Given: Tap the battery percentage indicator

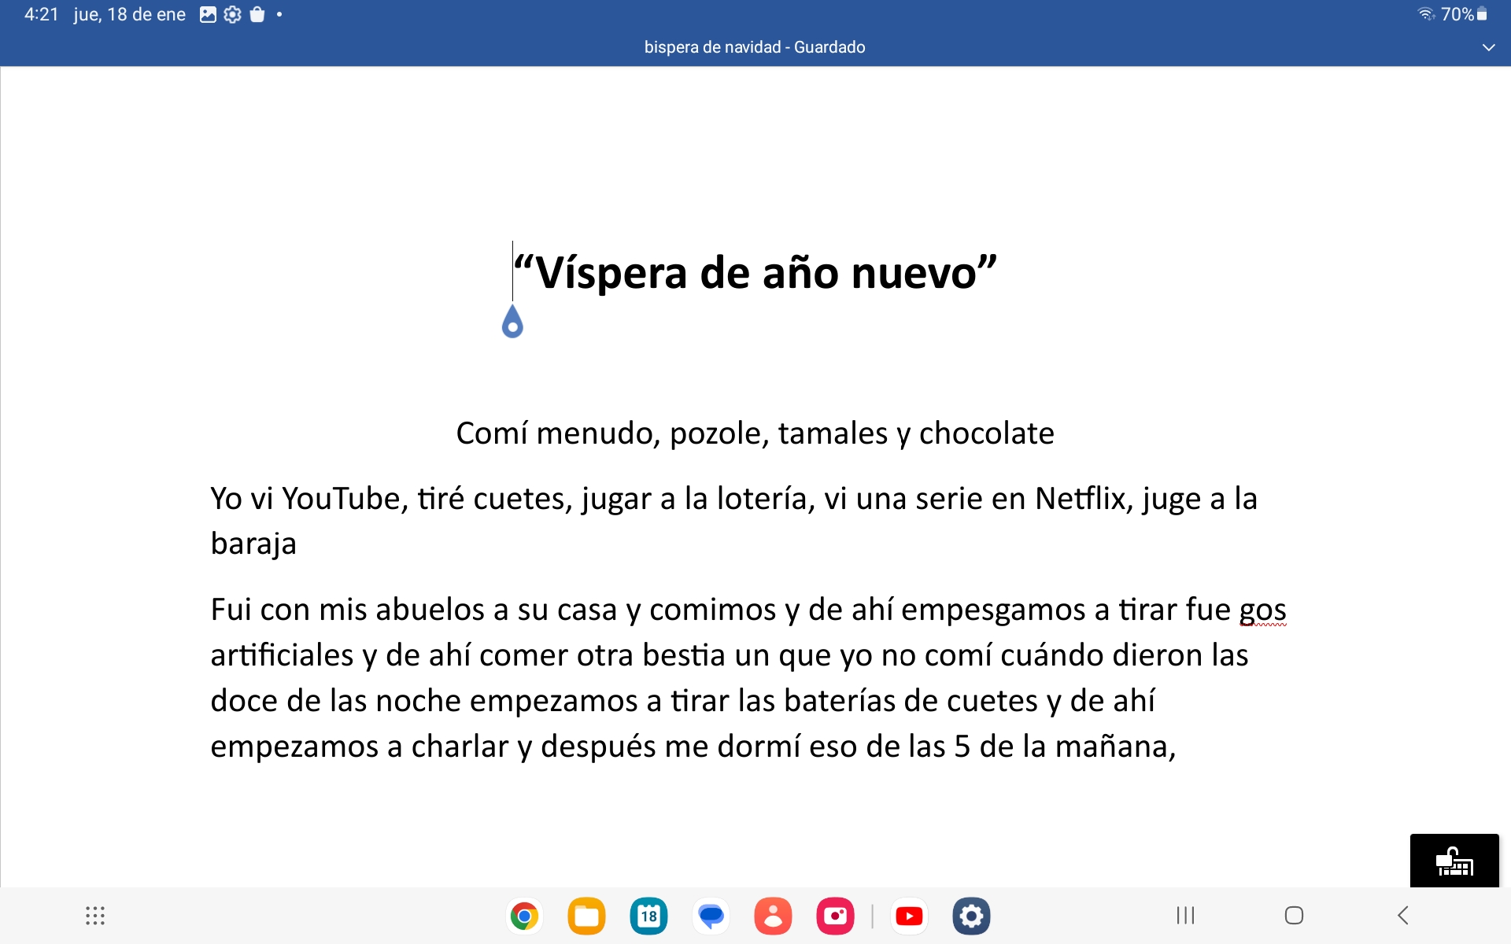Looking at the screenshot, I should (x=1457, y=14).
